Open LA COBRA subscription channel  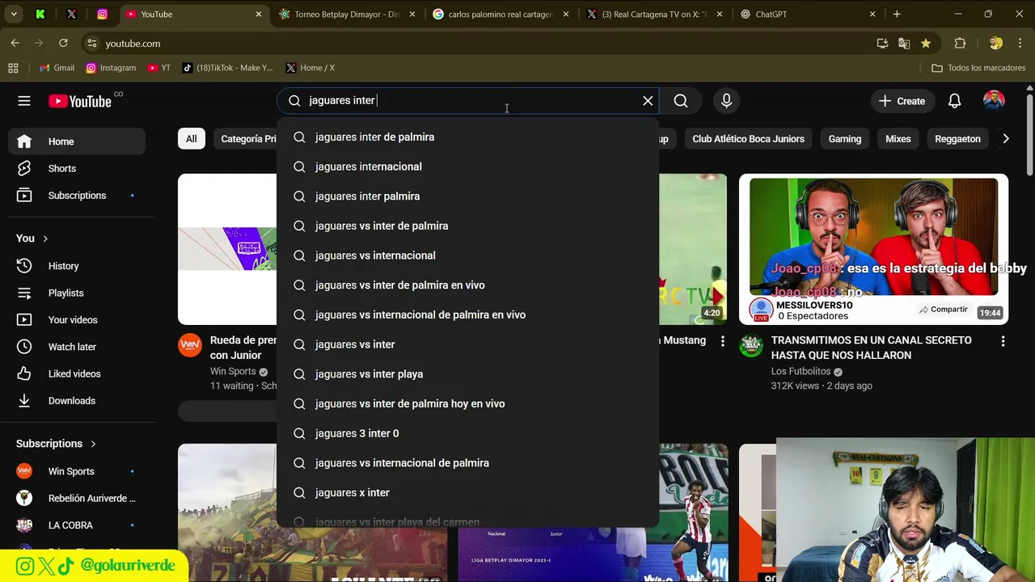(78, 525)
